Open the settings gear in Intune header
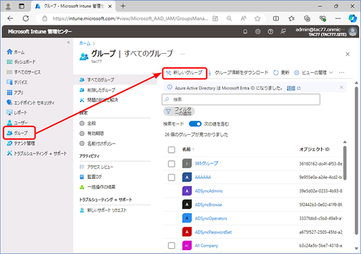The width and height of the screenshot is (361, 254). tap(258, 31)
